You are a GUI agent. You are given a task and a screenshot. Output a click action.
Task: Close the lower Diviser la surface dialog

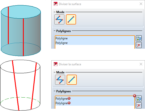point(141,64)
